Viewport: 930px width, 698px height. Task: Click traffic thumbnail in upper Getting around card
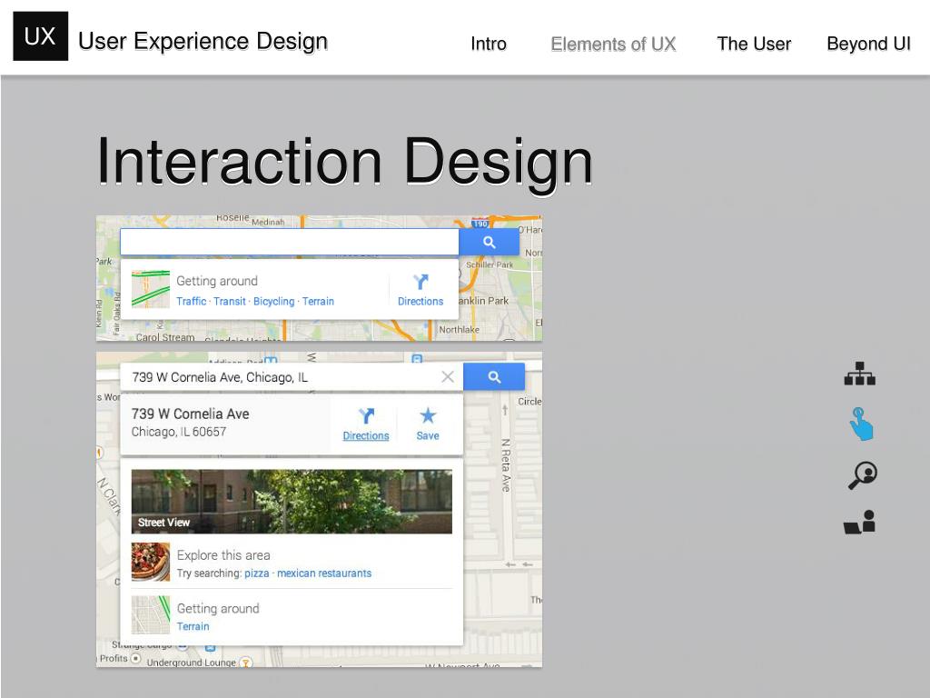tap(151, 290)
